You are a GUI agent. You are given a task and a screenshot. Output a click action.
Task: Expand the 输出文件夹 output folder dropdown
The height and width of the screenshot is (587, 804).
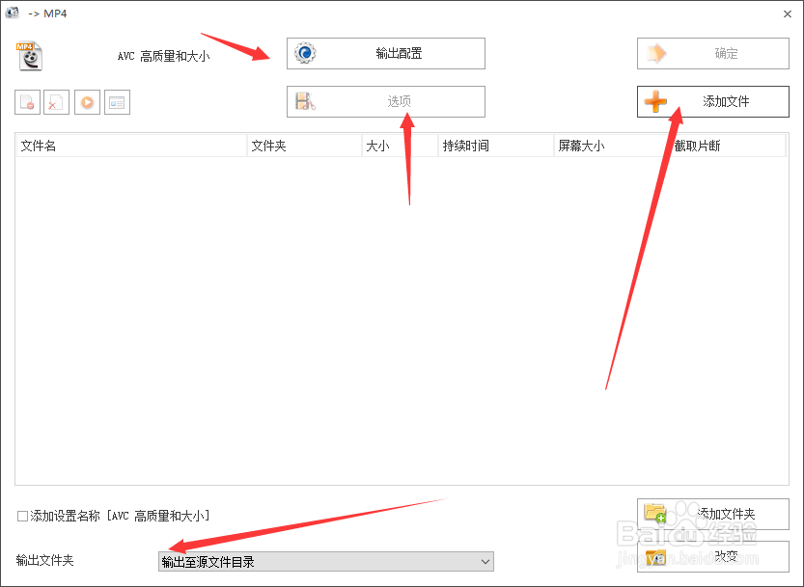tap(325, 561)
